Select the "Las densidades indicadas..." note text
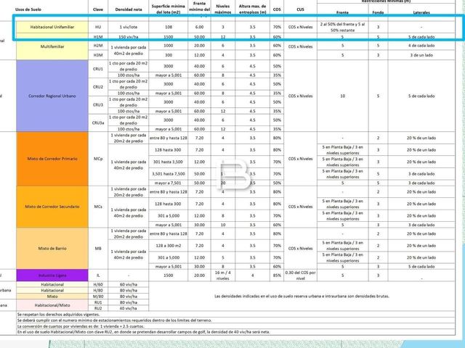 pyautogui.click(x=302, y=296)
